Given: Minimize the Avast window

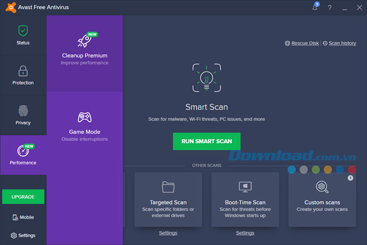Looking at the screenshot, I should pos(345,8).
